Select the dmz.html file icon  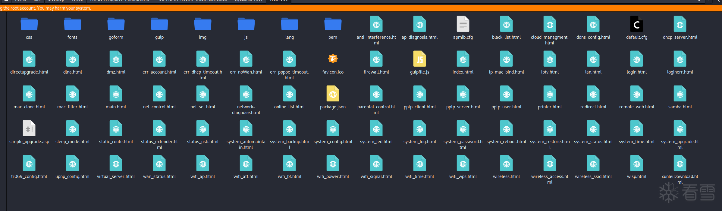tap(116, 59)
